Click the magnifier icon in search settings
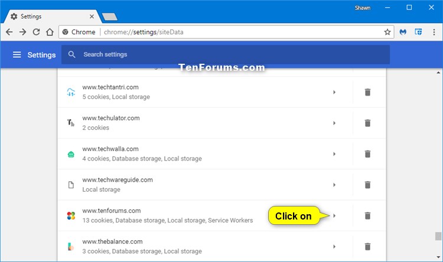The image size is (443, 262). (71, 54)
